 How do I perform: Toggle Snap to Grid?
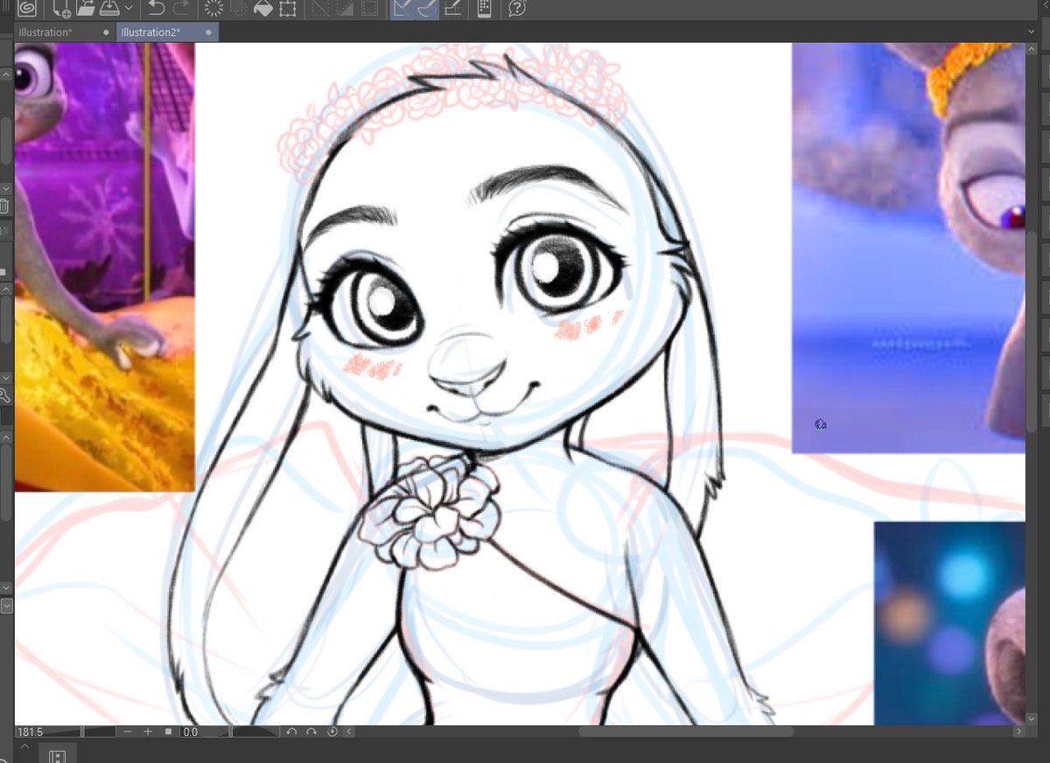coord(452,9)
